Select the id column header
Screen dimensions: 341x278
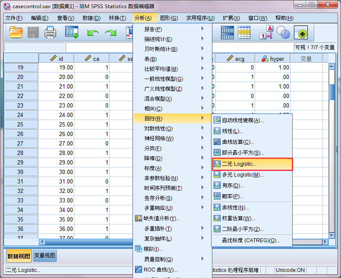[x=56, y=59]
